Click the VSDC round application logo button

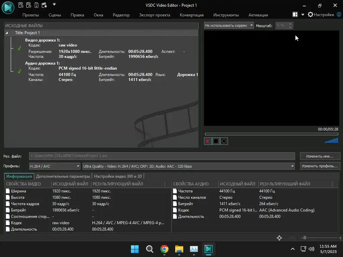click(8, 8)
